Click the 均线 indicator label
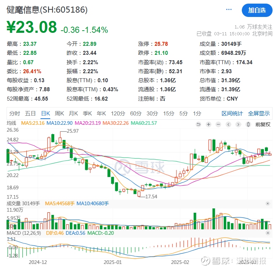Viewport: 274px width, 269px height. [x=11, y=123]
